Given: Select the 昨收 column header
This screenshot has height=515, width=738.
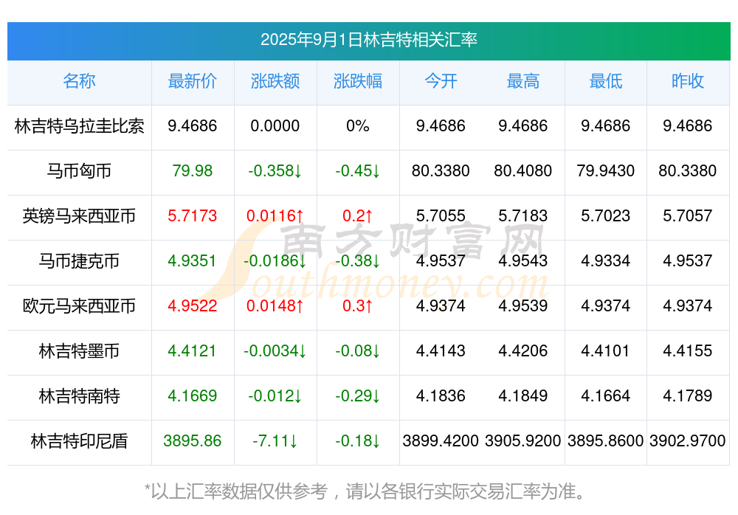Looking at the screenshot, I should (688, 81).
